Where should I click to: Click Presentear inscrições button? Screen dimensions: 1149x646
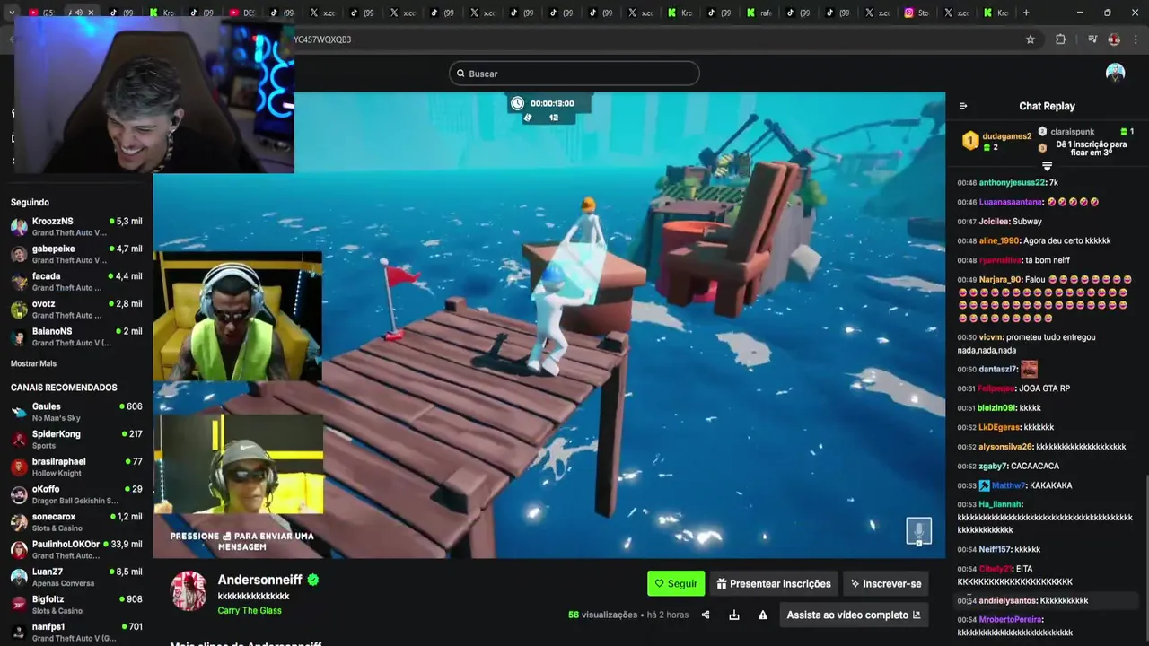[774, 583]
